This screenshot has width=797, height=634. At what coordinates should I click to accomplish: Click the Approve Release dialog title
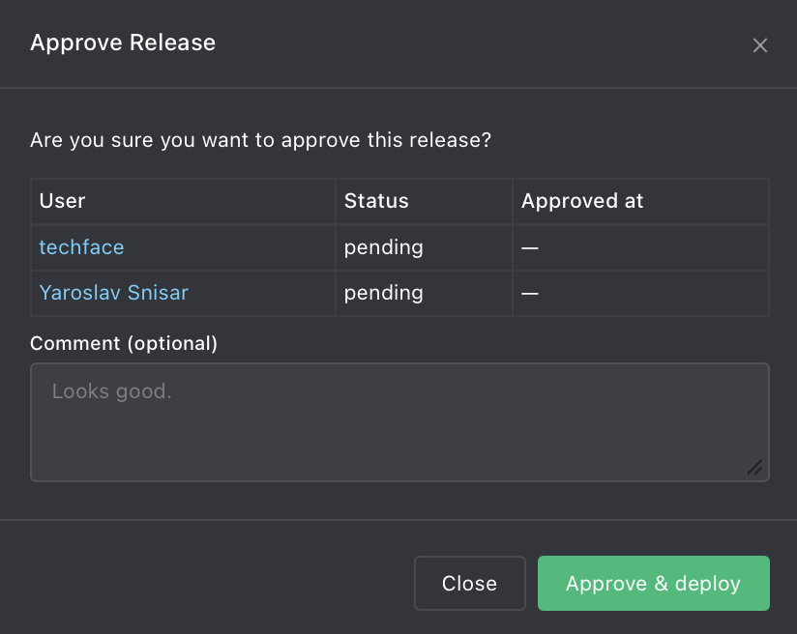[123, 43]
